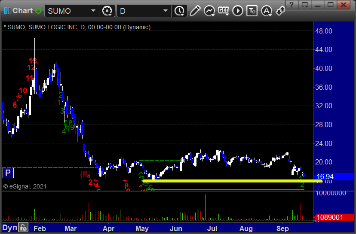The width and height of the screenshot is (356, 234).
Task: Click the green dashed horizontal line
Action: [x=160, y=161]
